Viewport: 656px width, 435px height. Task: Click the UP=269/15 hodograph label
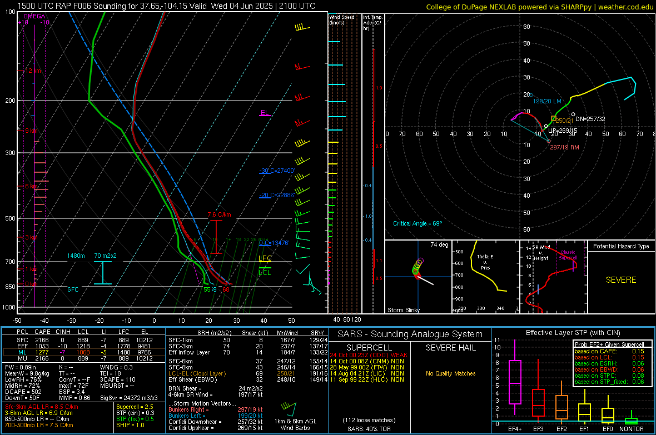pos(563,131)
